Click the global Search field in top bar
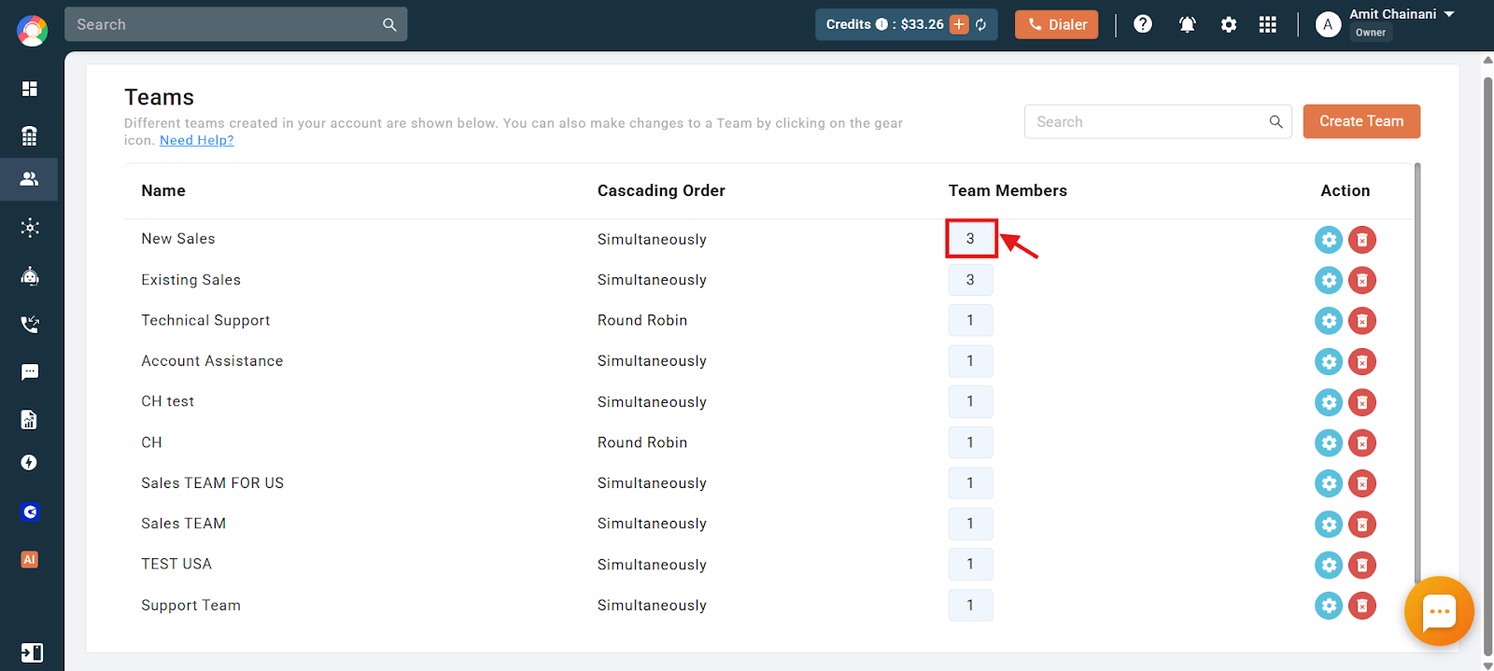Screen dimensions: 1494x671 [x=235, y=24]
